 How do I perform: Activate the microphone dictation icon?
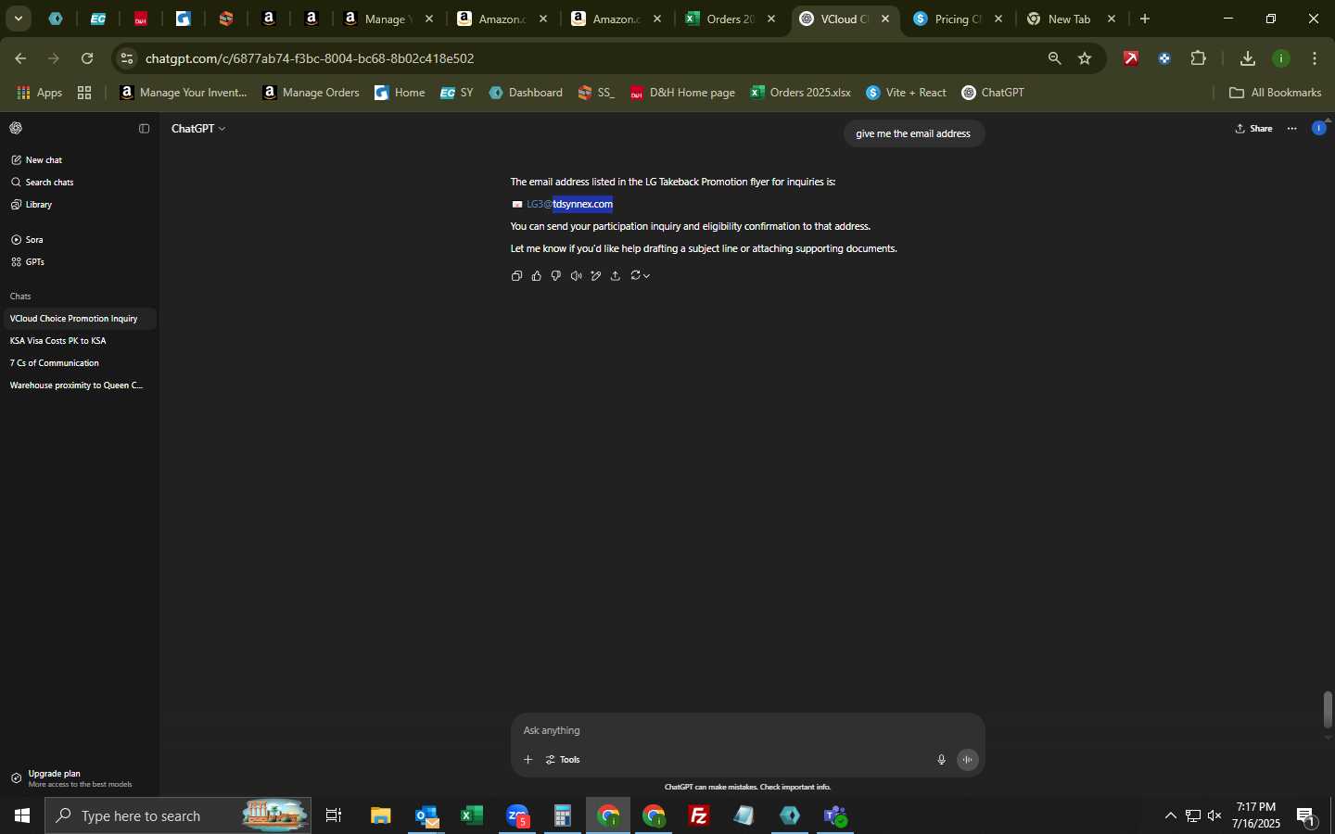941,760
